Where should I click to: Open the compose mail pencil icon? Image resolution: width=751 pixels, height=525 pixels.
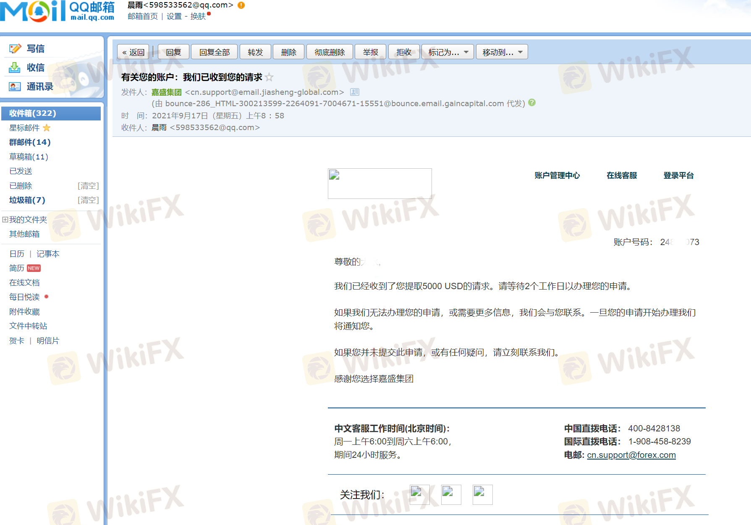(x=15, y=49)
